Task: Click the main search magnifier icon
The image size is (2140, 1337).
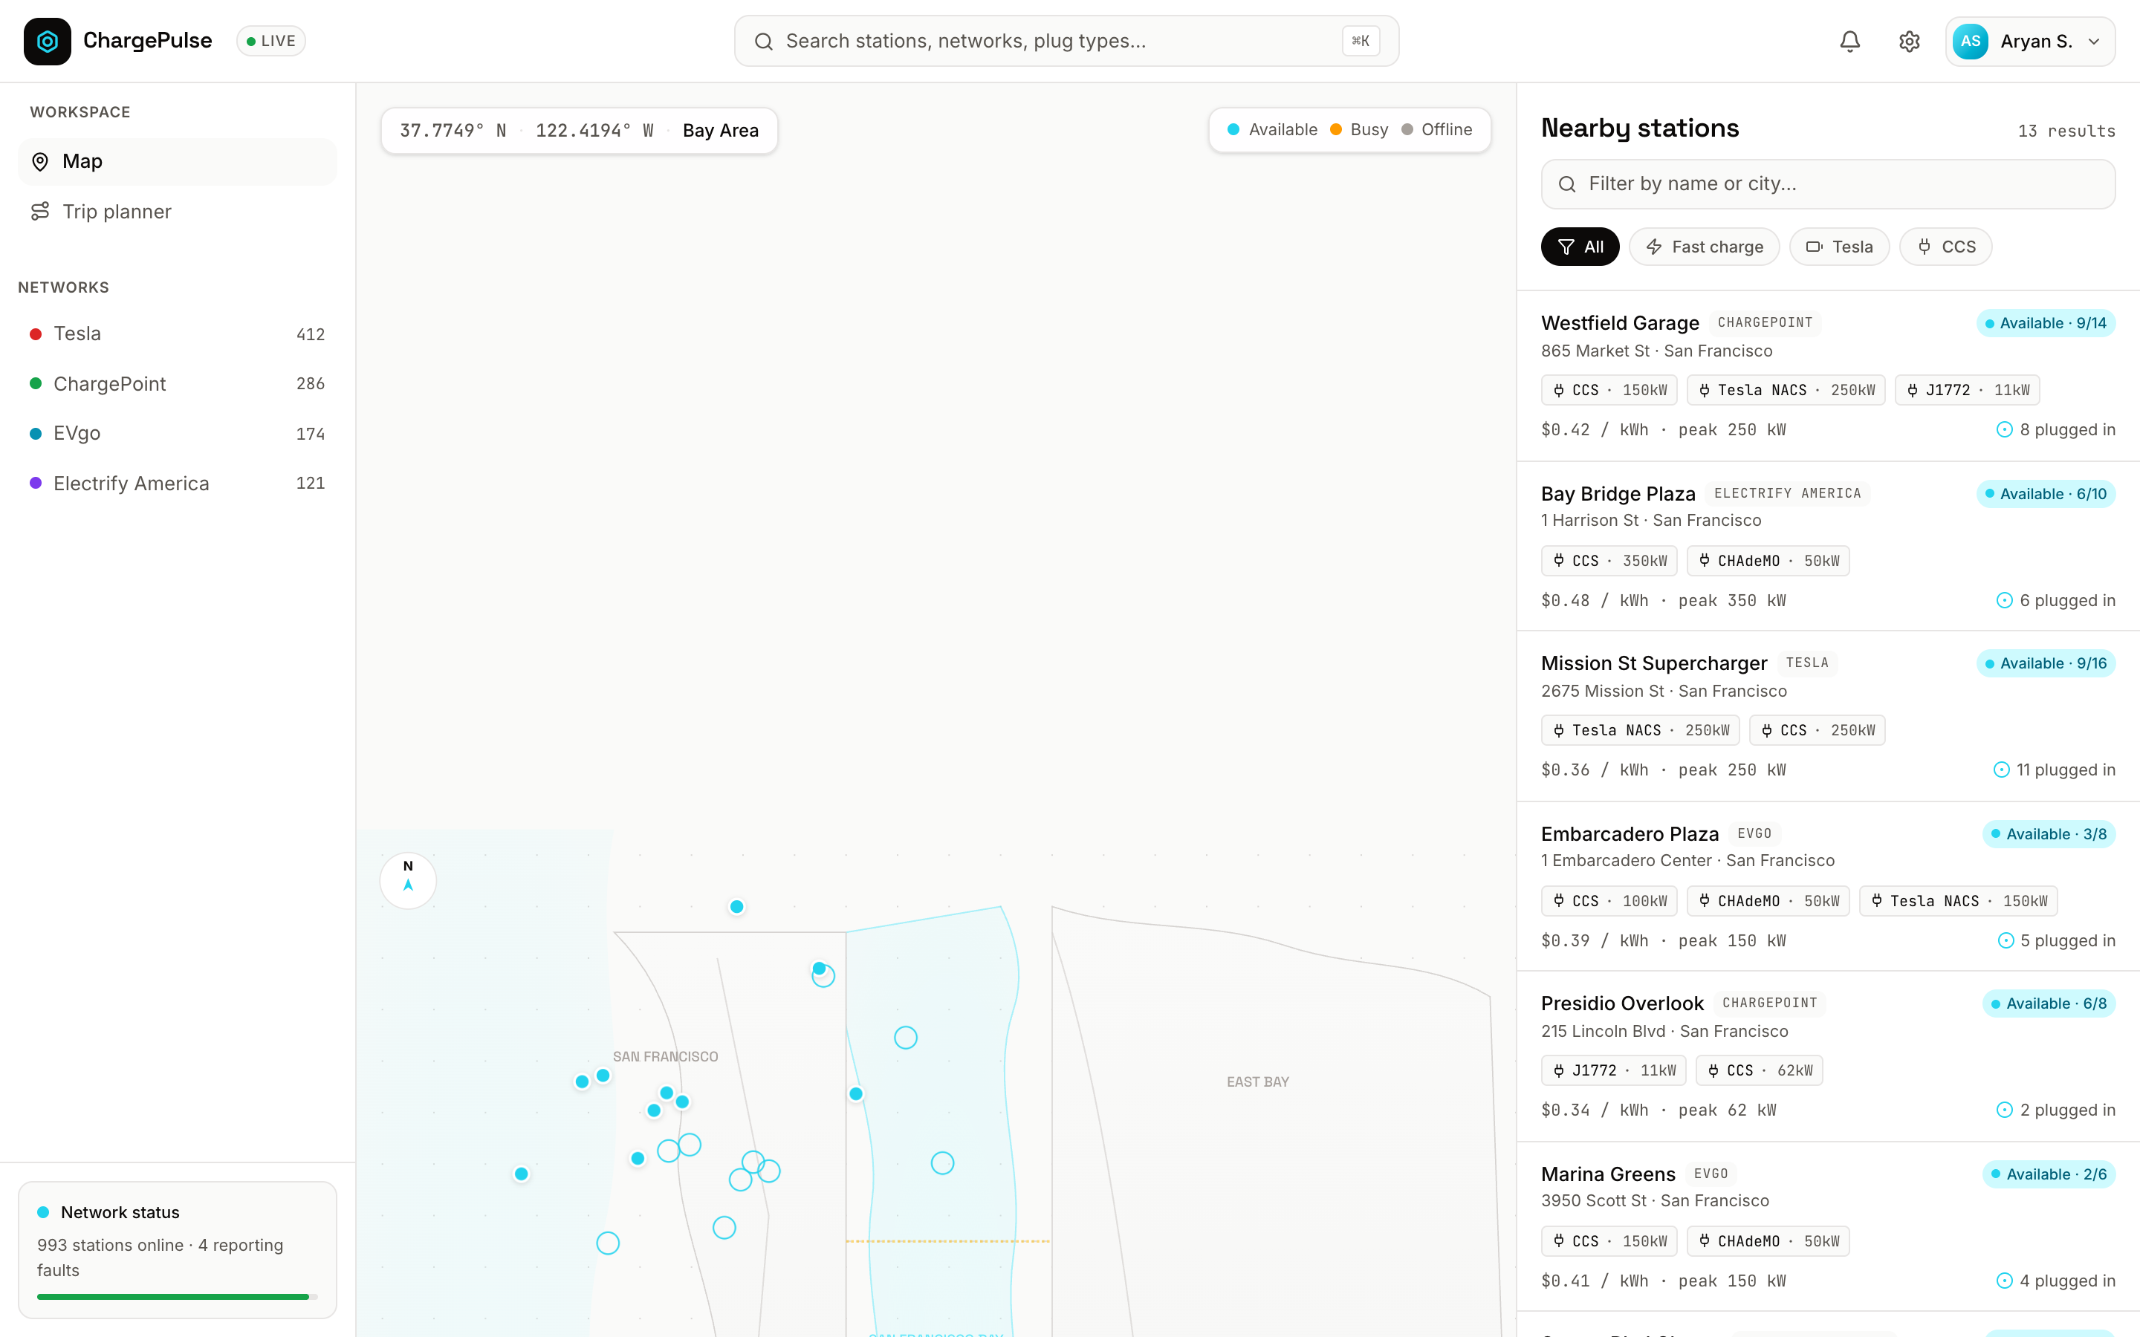Action: (x=764, y=42)
